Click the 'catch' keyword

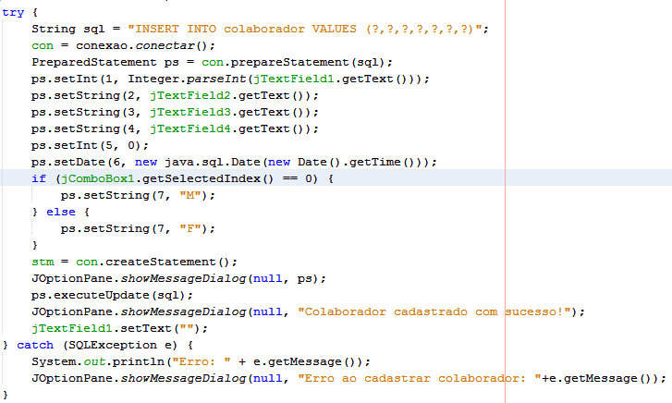(35, 345)
